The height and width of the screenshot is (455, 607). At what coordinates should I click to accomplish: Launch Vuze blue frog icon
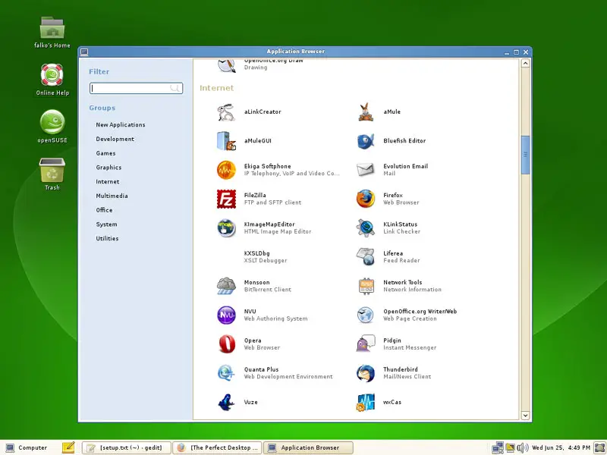click(x=226, y=402)
